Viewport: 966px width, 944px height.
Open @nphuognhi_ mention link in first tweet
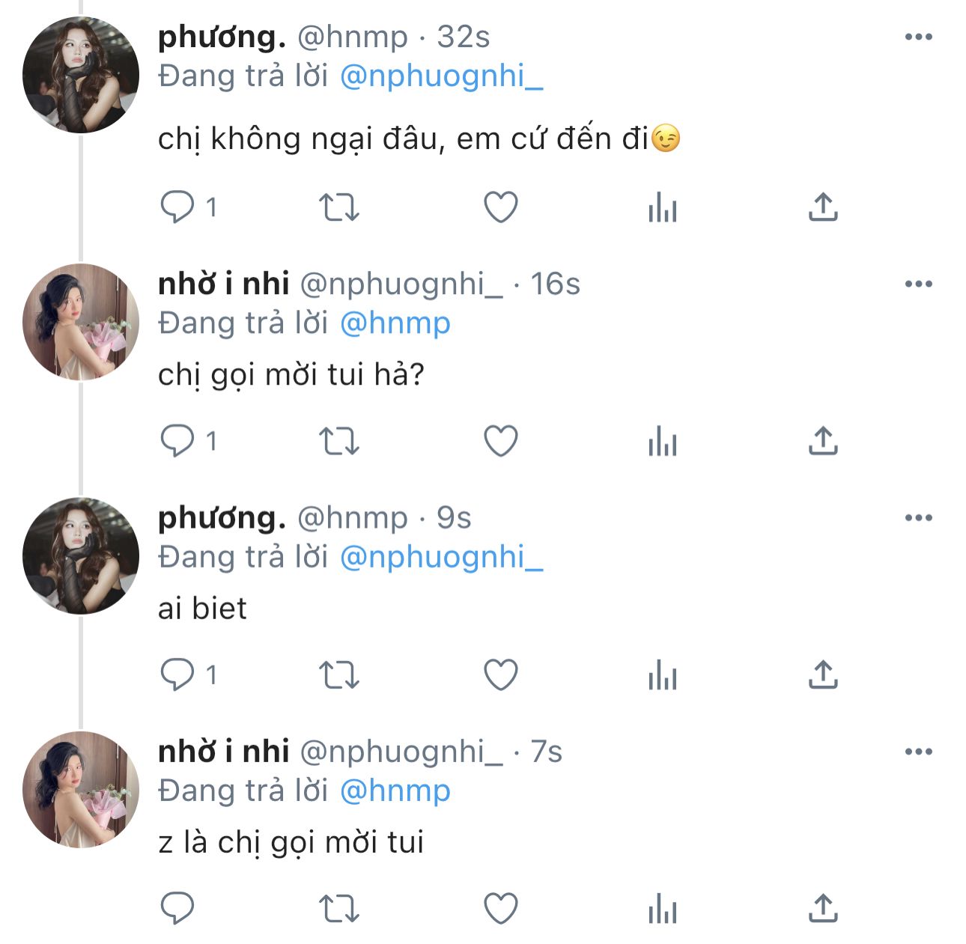(441, 76)
